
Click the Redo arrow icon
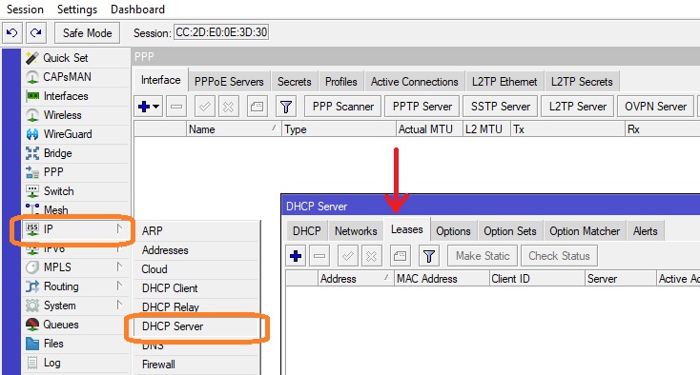(36, 33)
